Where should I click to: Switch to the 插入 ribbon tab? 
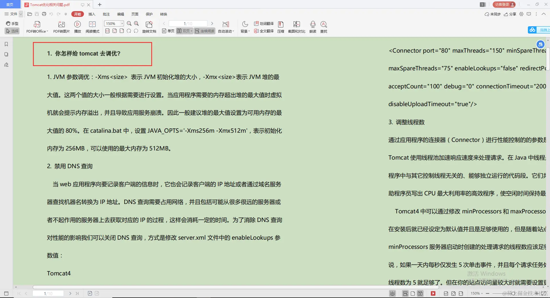pos(92,14)
